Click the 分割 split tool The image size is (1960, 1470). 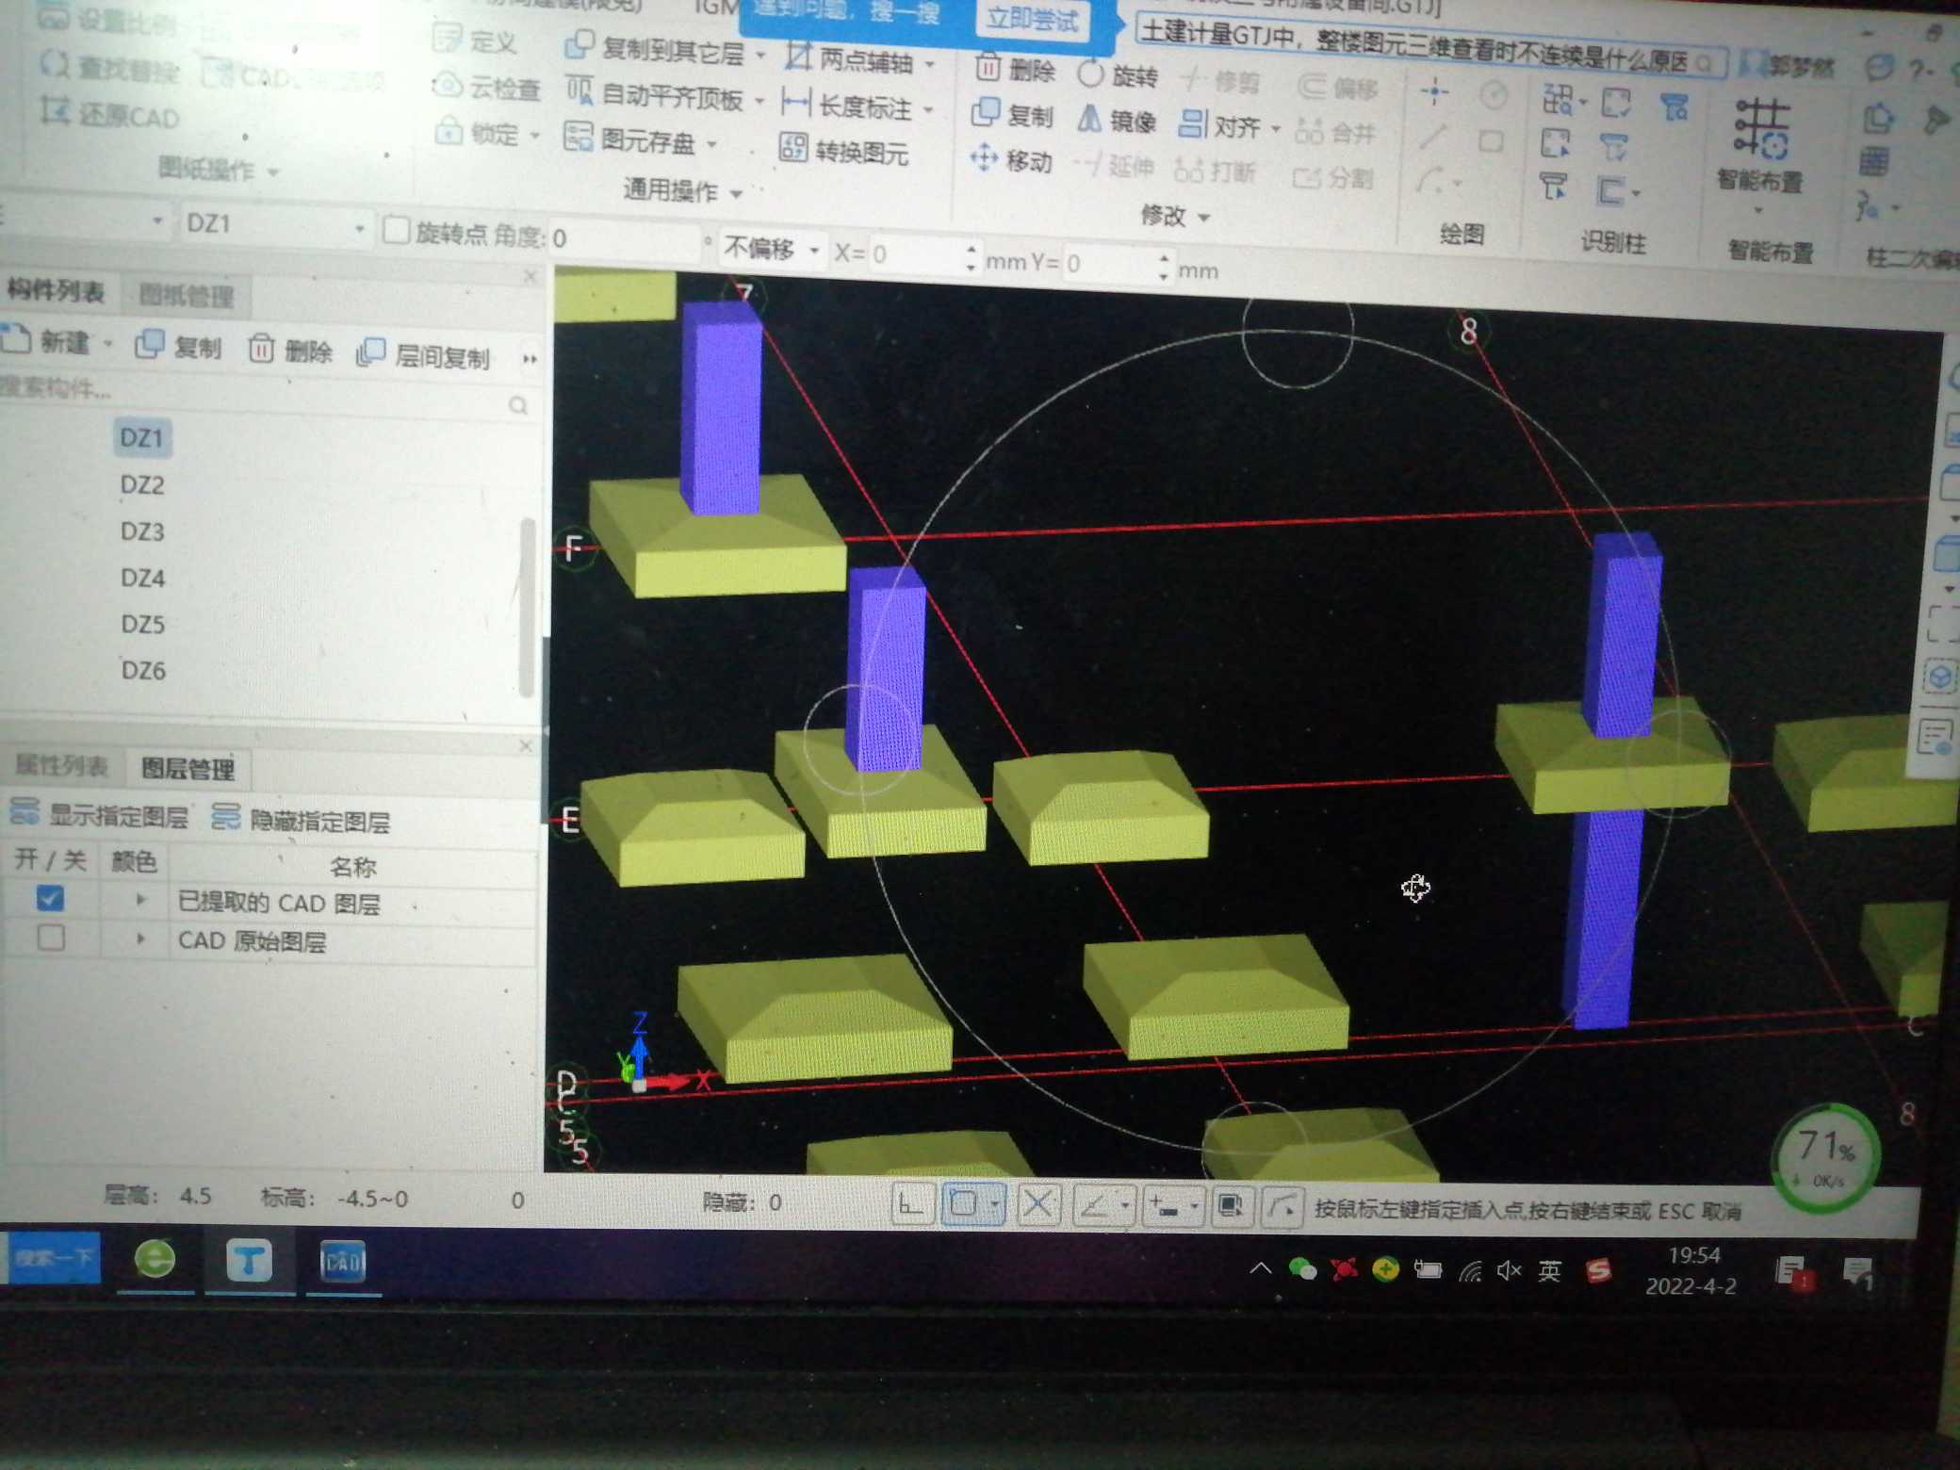pyautogui.click(x=1332, y=177)
